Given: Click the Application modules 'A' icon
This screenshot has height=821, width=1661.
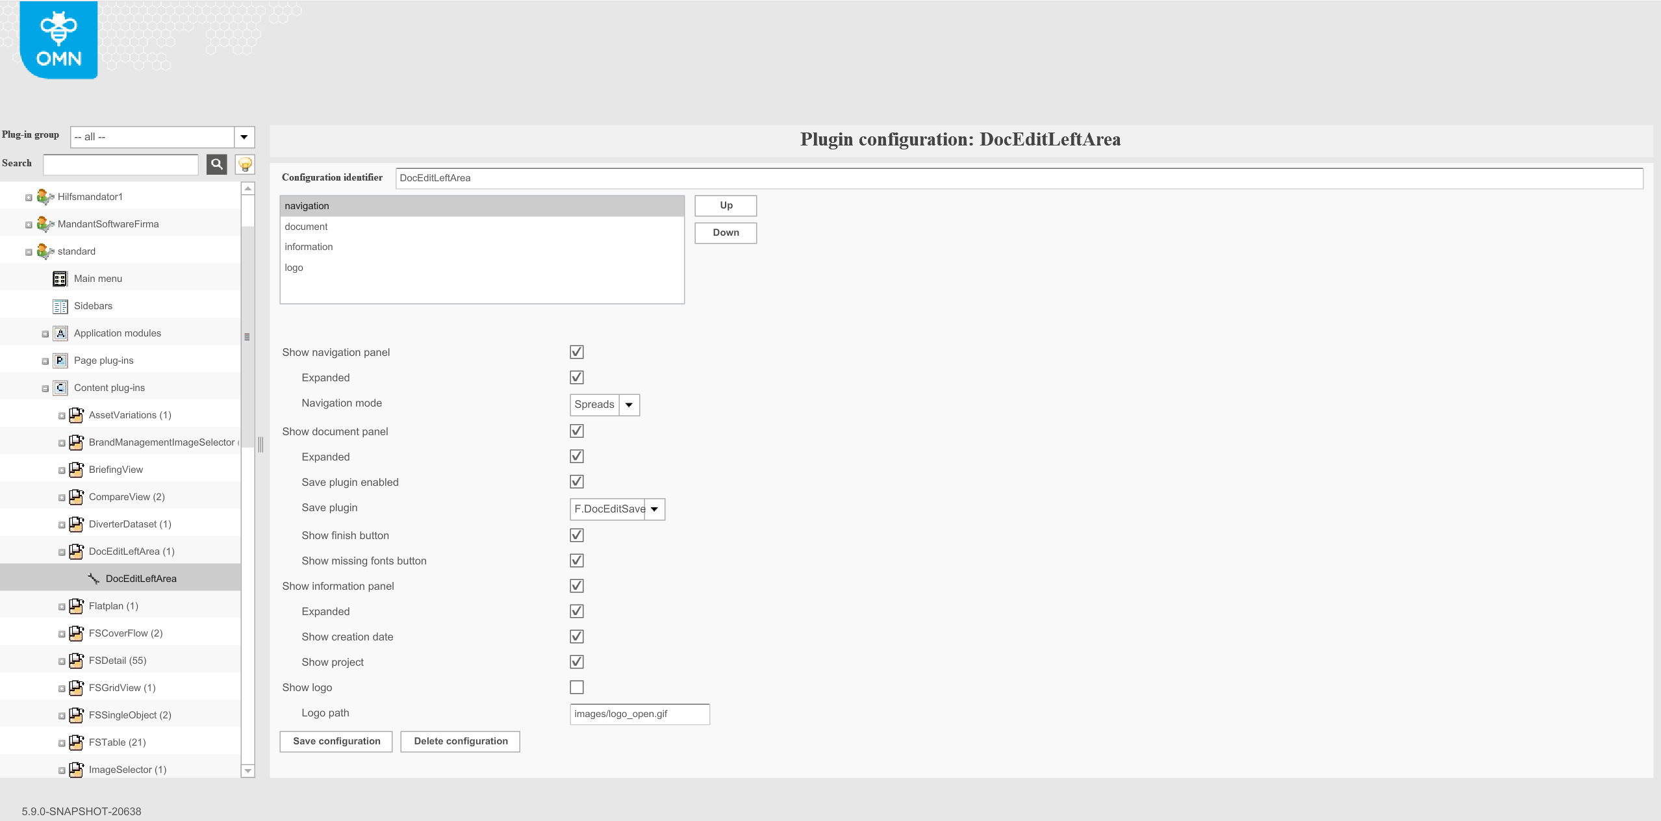Looking at the screenshot, I should 59,333.
